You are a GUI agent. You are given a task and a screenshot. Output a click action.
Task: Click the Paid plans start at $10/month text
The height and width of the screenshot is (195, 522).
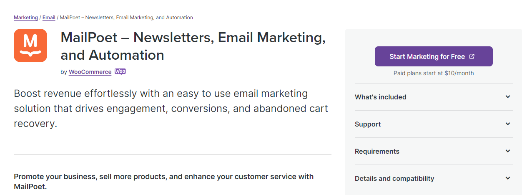(434, 73)
